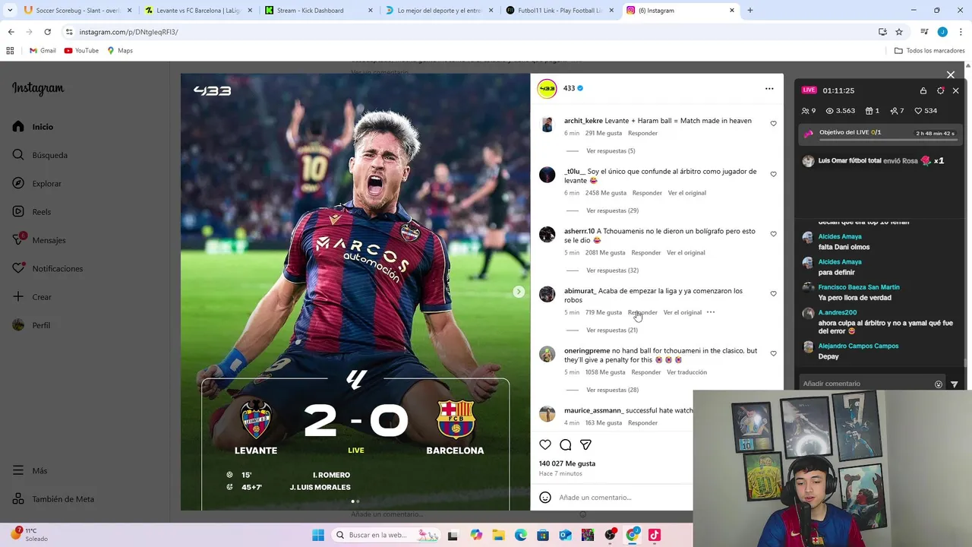Reload the page in Chrome

pos(47,32)
